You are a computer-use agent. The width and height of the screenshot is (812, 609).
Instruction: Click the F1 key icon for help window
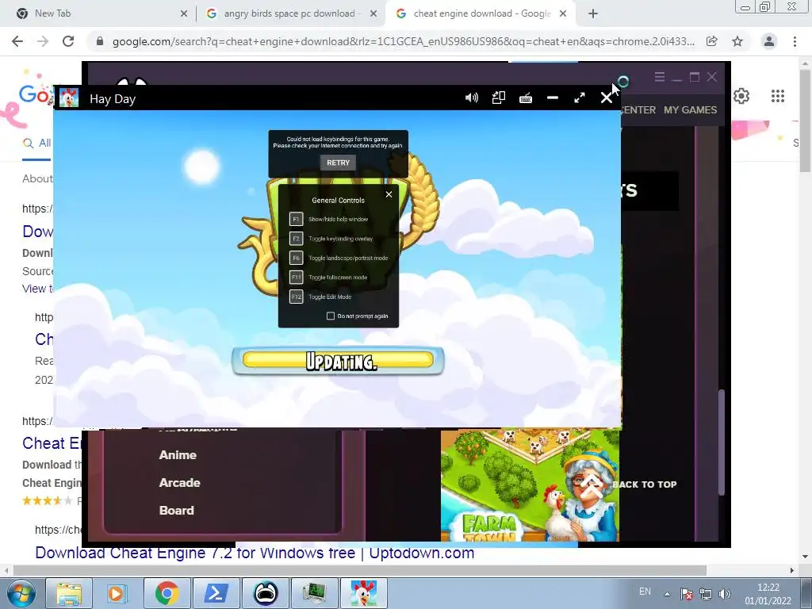(296, 219)
